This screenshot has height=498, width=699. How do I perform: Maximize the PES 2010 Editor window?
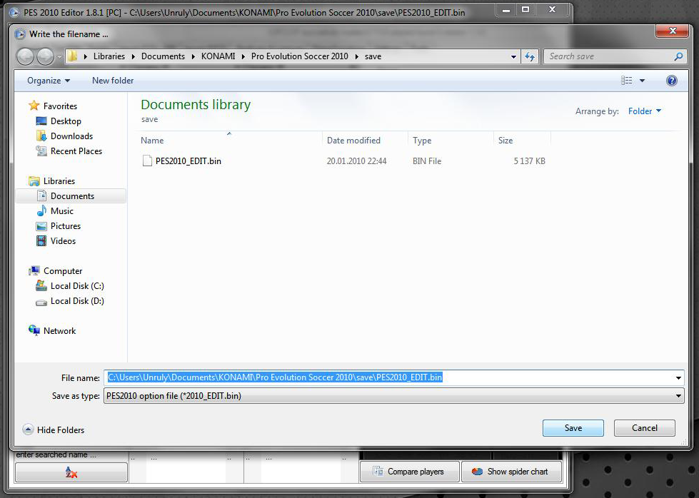click(525, 10)
